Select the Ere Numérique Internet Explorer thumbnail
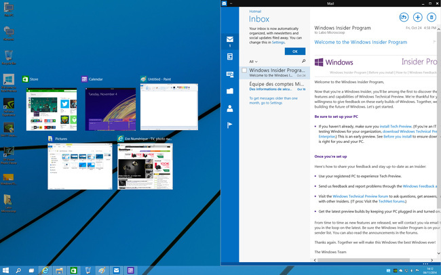The image size is (441, 275). (145, 167)
